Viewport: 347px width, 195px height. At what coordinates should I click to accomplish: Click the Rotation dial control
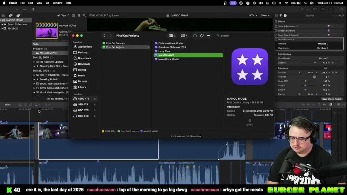(314, 77)
